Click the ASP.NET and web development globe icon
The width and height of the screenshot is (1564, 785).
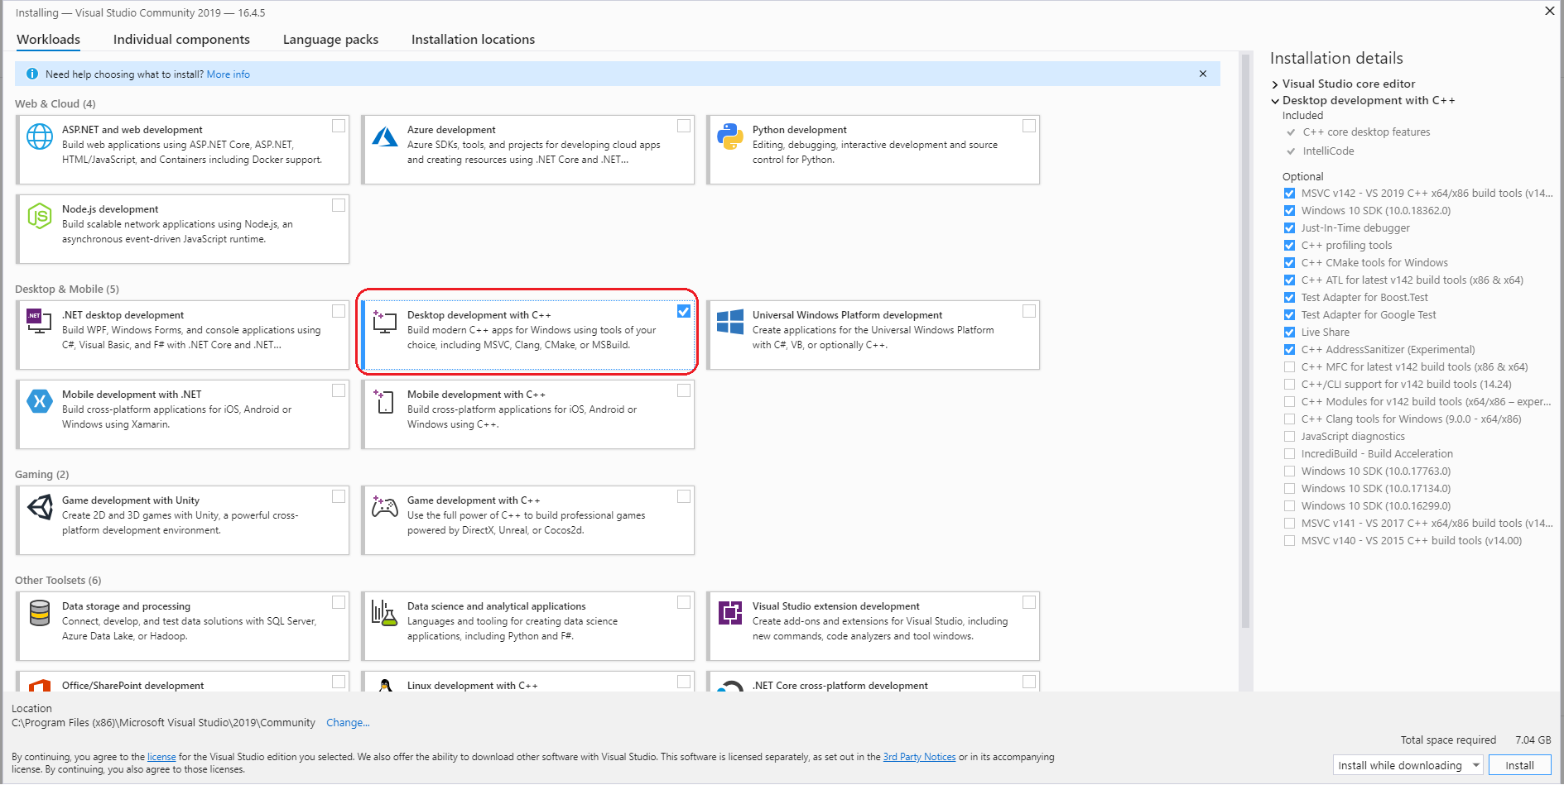[x=40, y=136]
